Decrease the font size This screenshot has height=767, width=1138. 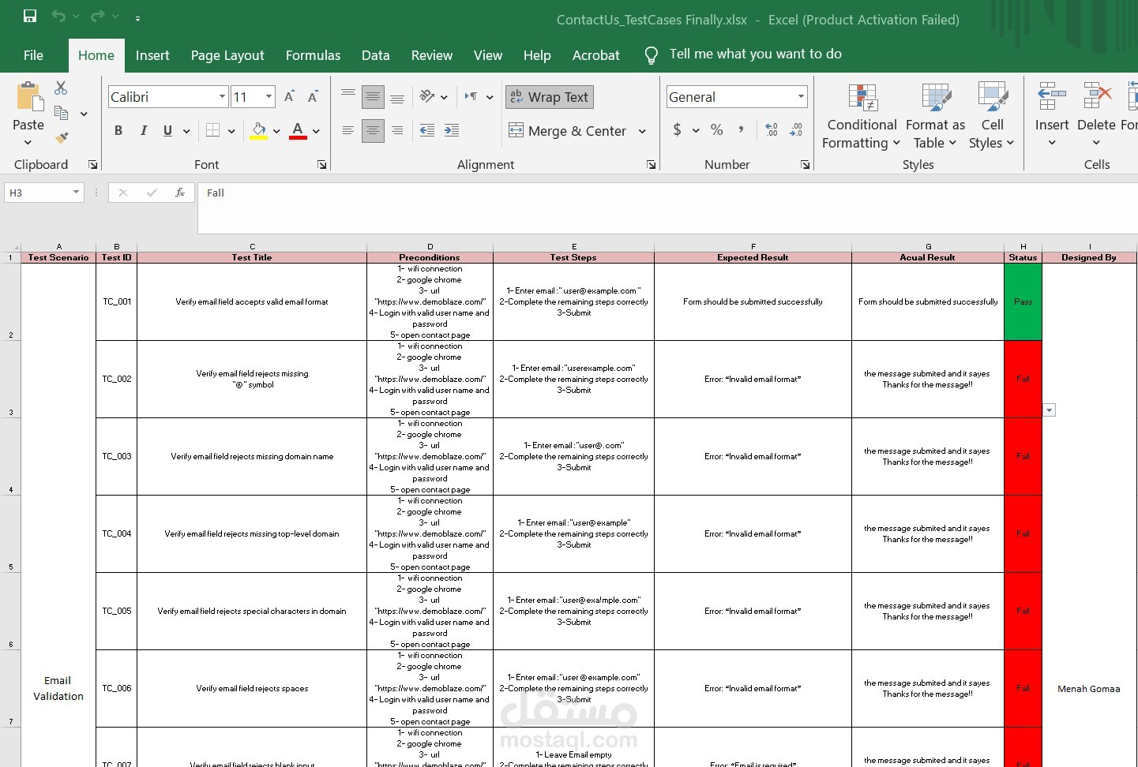(x=313, y=96)
